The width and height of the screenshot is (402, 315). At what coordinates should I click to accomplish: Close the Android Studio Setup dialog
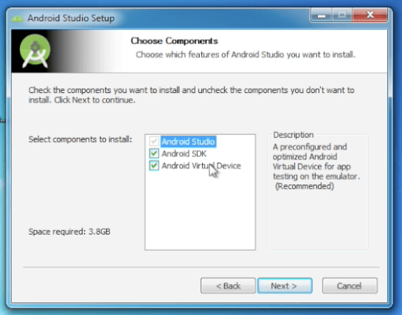tap(370, 15)
